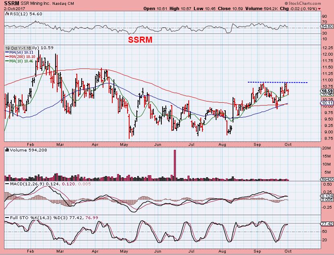
Task: Click the blue dashed resistance line near 11.00
Action: (x=278, y=82)
